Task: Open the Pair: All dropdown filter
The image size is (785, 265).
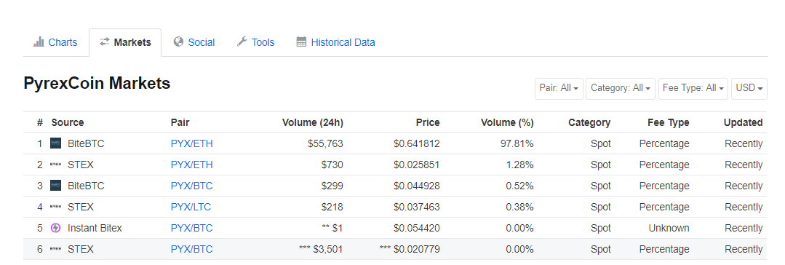Action: tap(559, 88)
